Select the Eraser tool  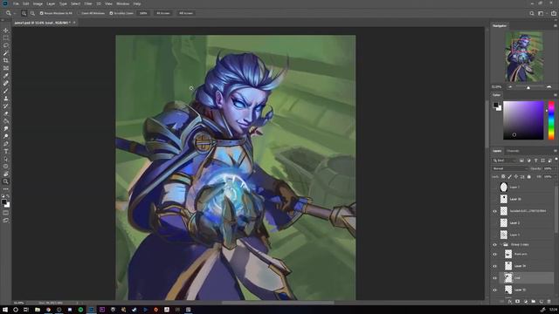coord(6,113)
